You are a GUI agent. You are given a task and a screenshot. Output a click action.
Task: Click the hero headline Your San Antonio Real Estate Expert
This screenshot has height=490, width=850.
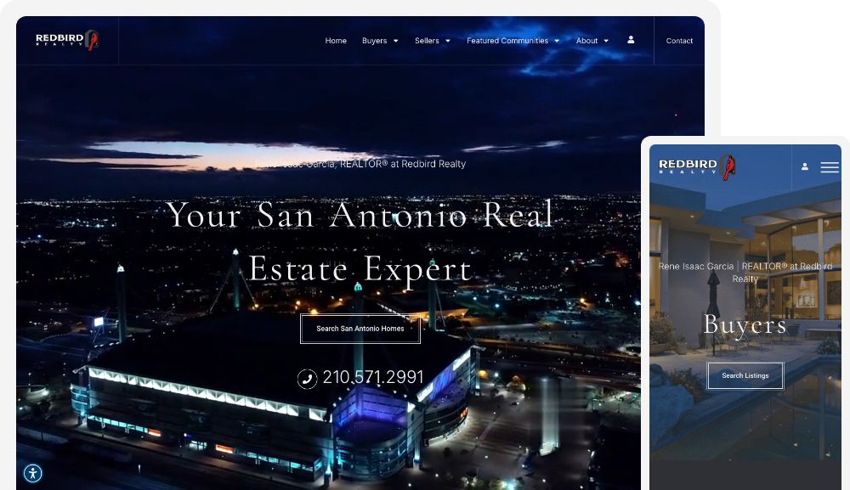click(360, 242)
